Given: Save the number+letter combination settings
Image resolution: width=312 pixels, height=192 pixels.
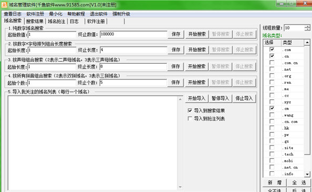Looking at the screenshot, I should [x=176, y=50].
